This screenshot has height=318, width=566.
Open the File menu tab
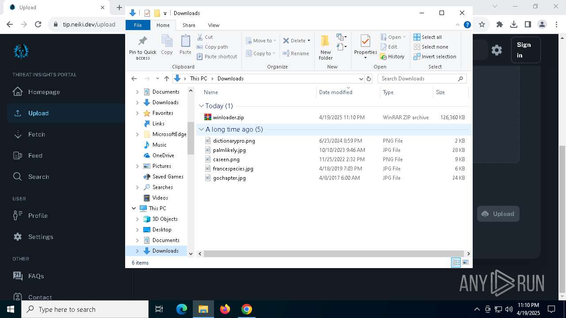pyautogui.click(x=138, y=25)
